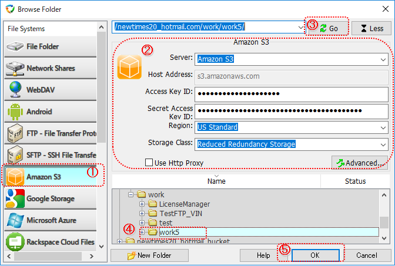Select the WebDAV globe entry

[51, 90]
